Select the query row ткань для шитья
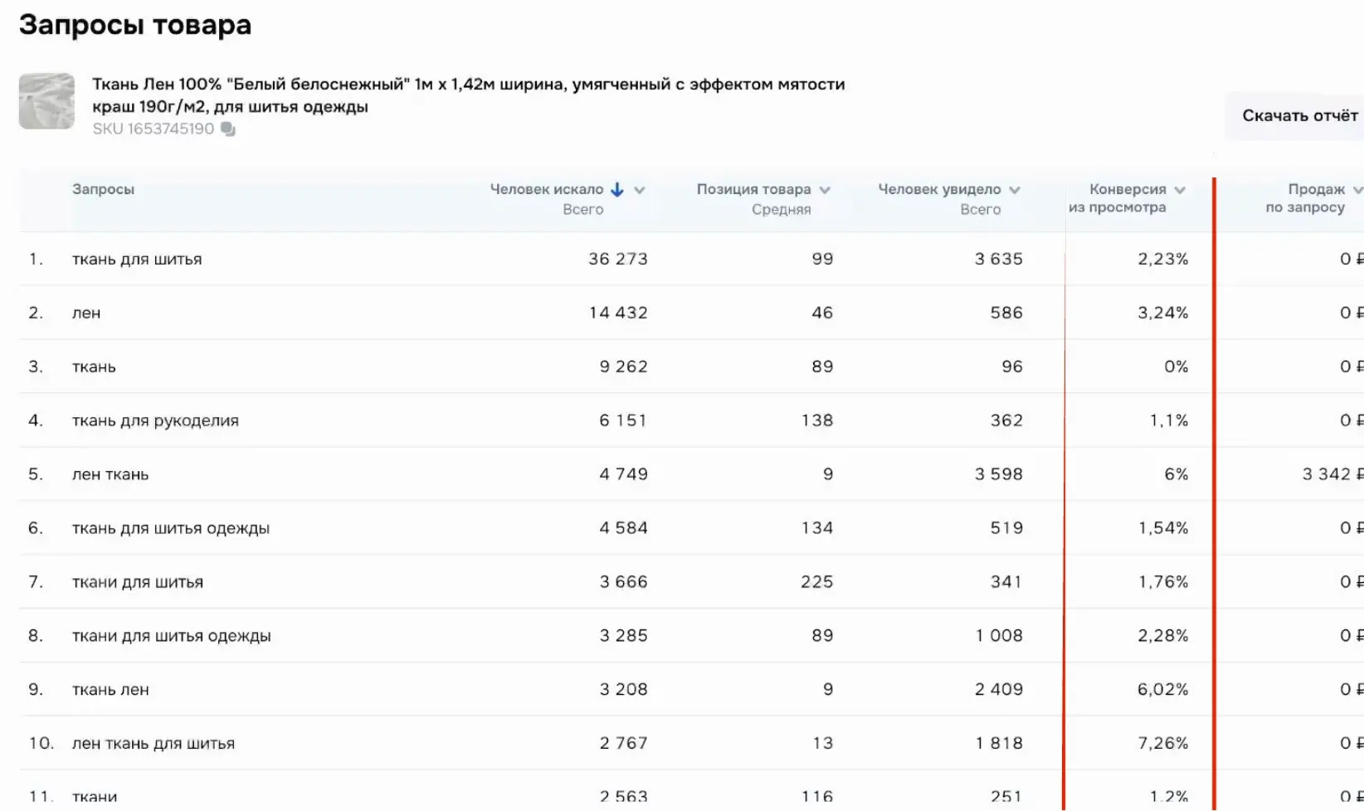The width and height of the screenshot is (1364, 811). pos(137,259)
